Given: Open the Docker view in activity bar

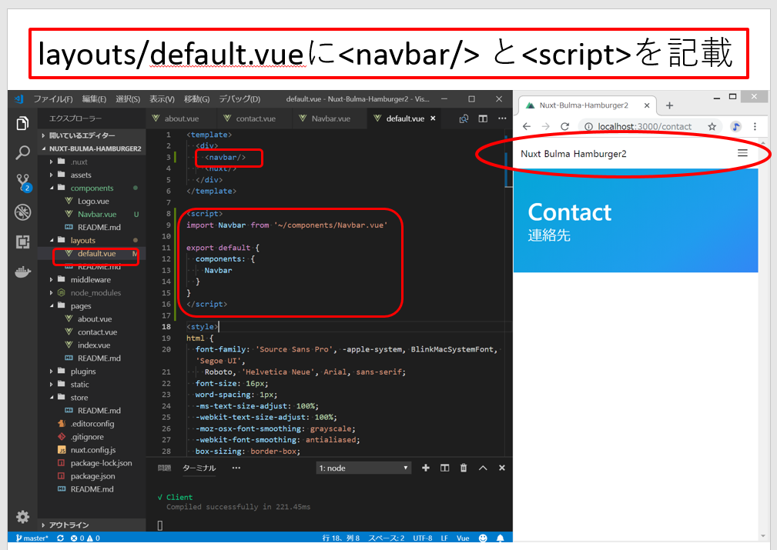Looking at the screenshot, I should pyautogui.click(x=22, y=272).
